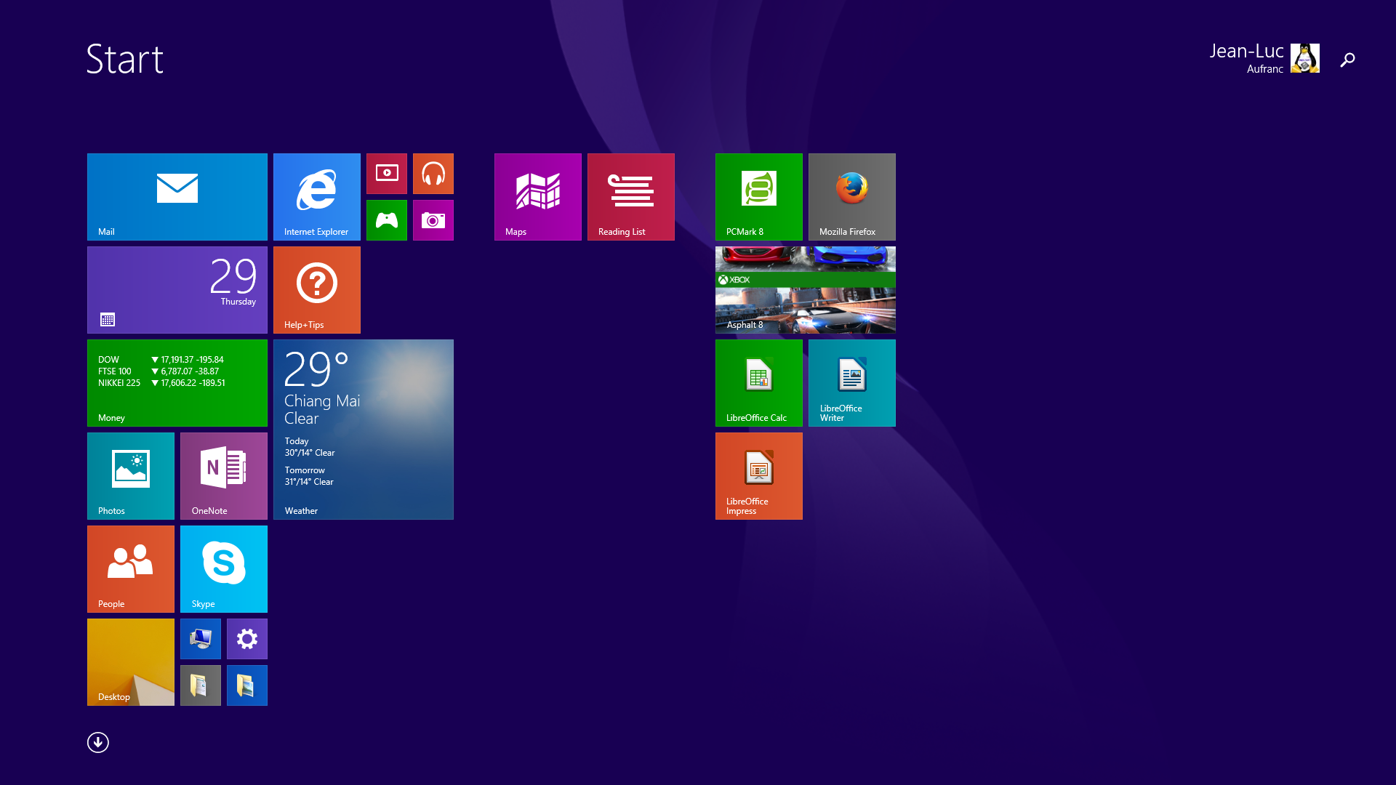Image resolution: width=1396 pixels, height=785 pixels.
Task: Open the People tile
Action: [x=131, y=569]
